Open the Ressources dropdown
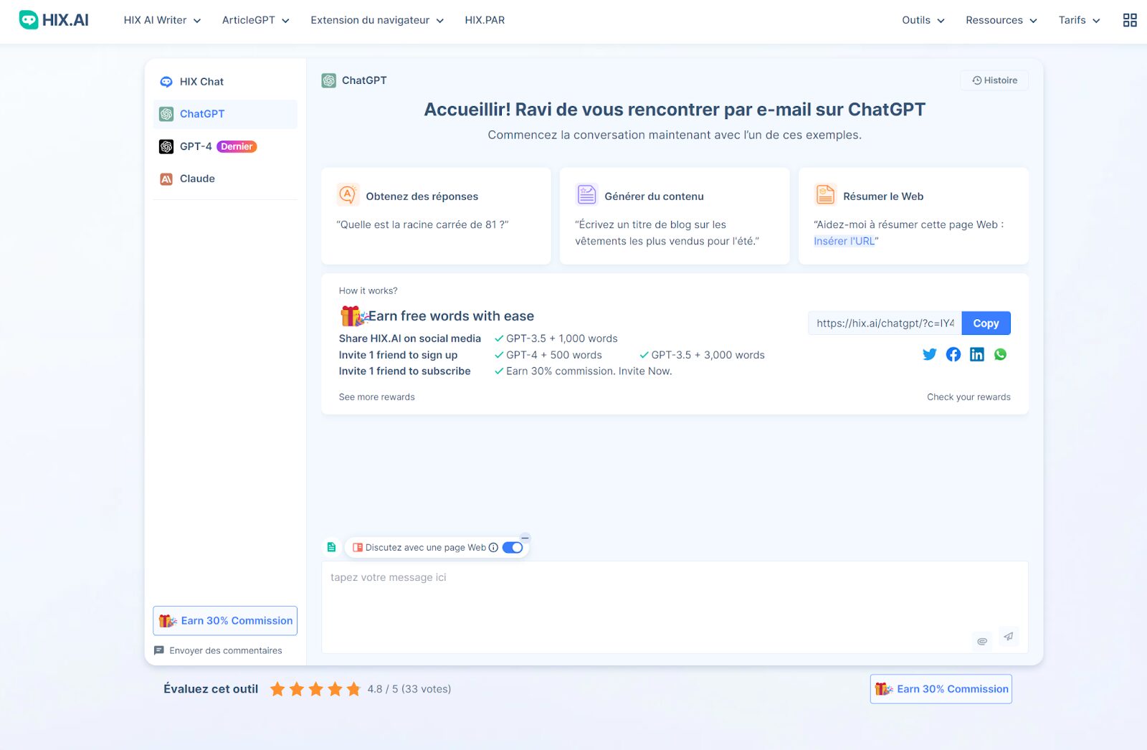 click(x=1001, y=20)
